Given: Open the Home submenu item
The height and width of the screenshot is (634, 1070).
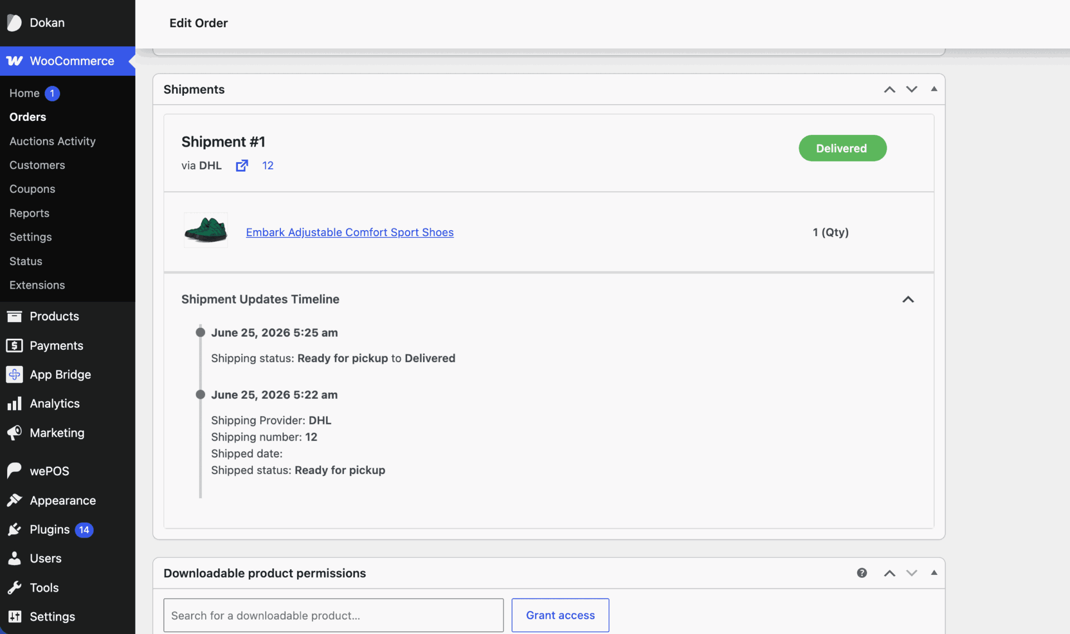Looking at the screenshot, I should (x=25, y=93).
